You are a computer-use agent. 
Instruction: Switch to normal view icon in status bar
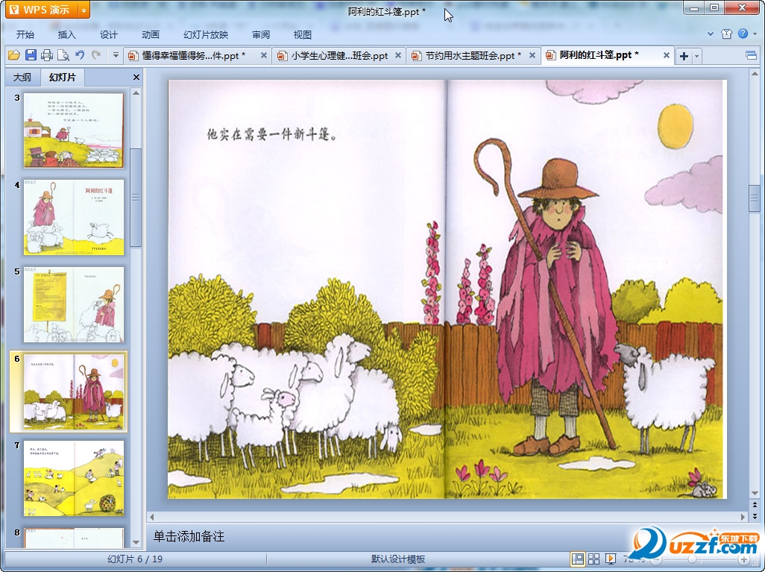(x=578, y=559)
